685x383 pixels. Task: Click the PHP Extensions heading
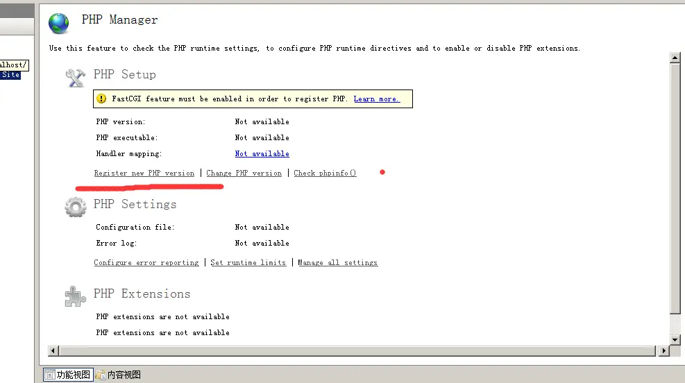click(x=142, y=294)
